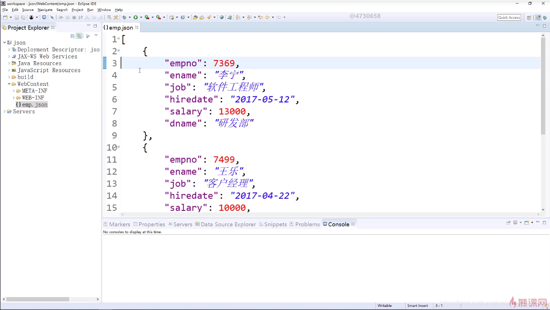Click the green Run button icon
The image size is (550, 310).
coord(135,17)
